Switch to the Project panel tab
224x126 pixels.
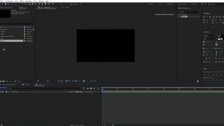tap(21, 7)
